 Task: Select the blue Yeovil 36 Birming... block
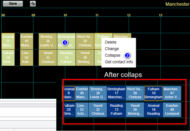click(135, 110)
